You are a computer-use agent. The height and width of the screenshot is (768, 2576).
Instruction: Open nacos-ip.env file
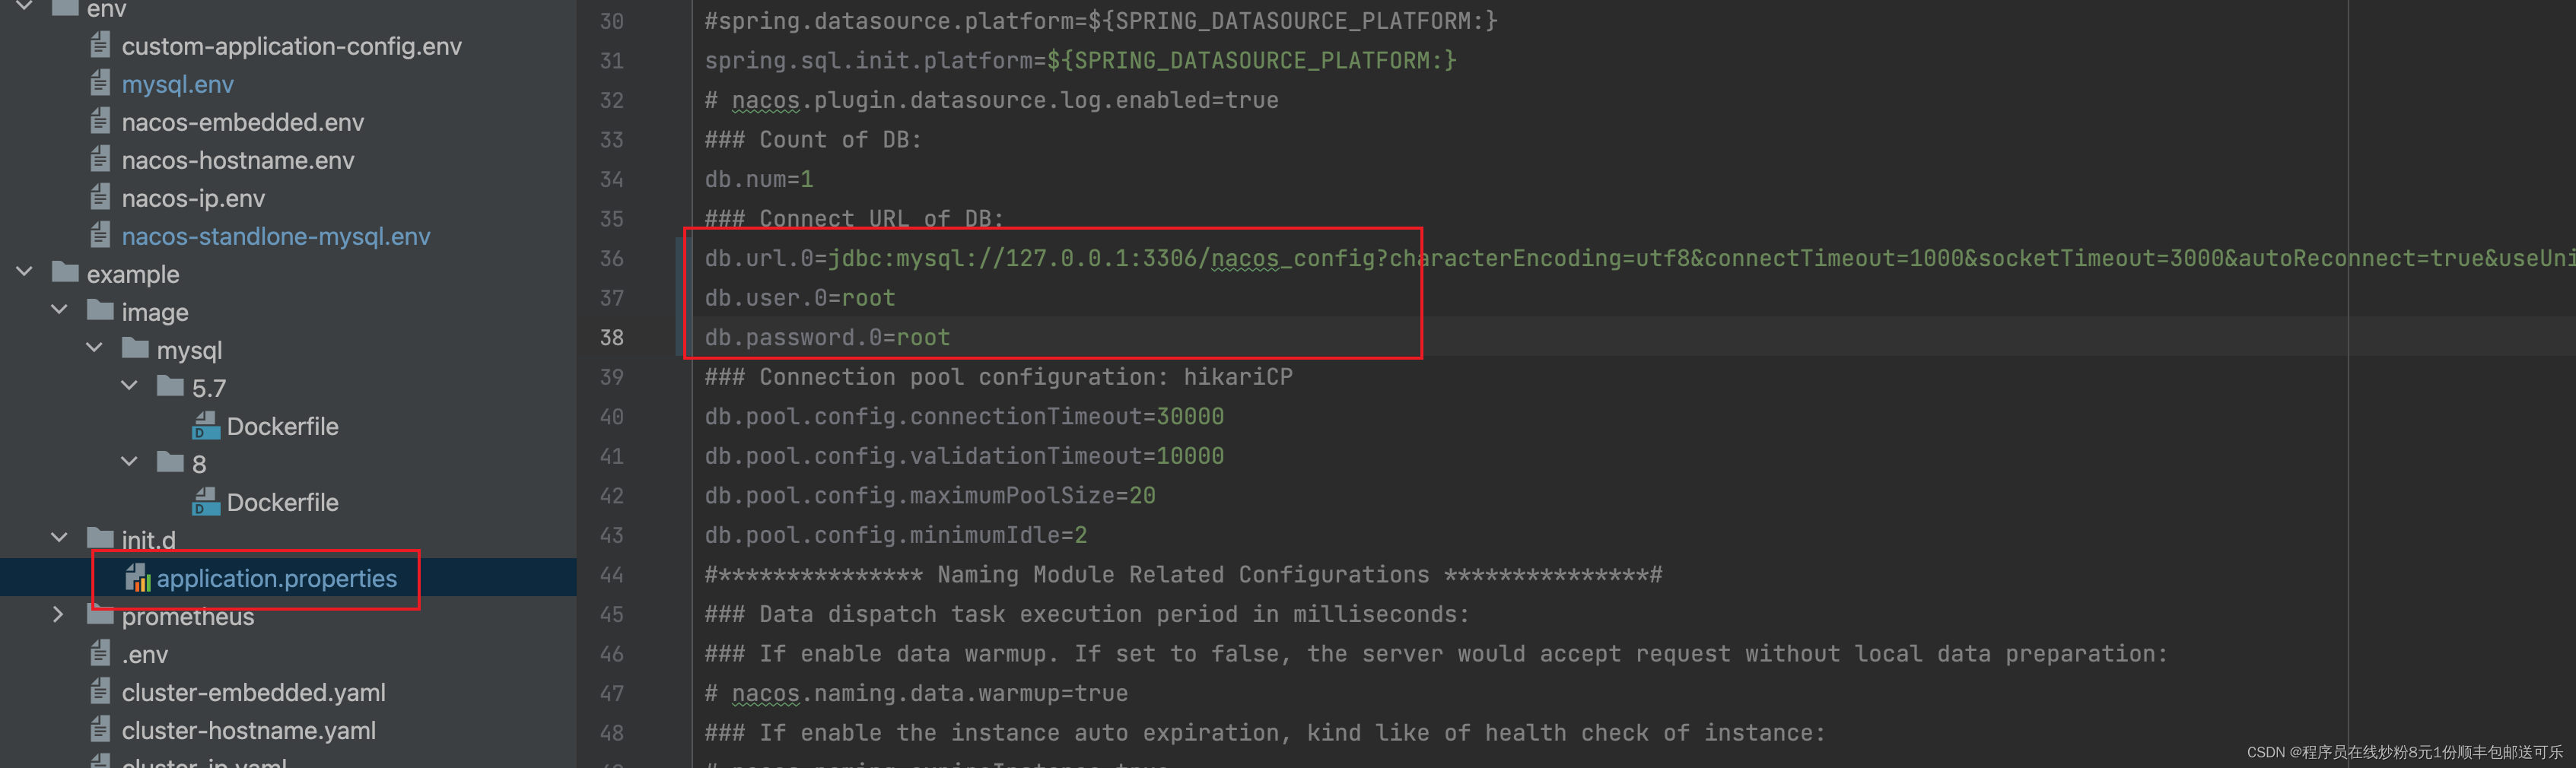click(193, 198)
